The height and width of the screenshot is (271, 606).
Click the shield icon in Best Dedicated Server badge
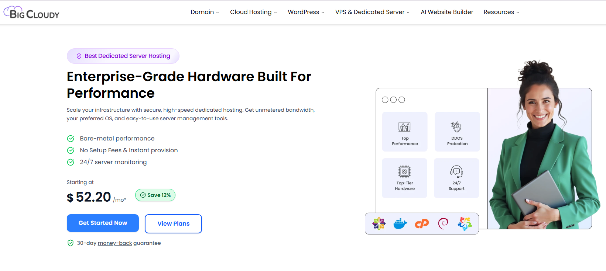(79, 56)
